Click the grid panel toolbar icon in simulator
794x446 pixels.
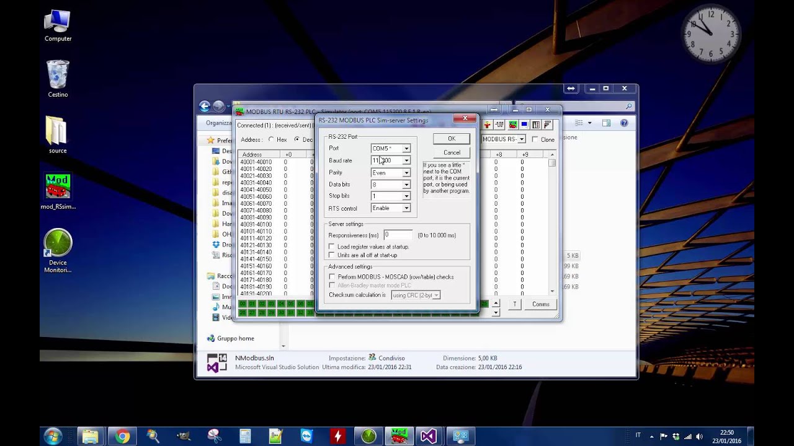tap(536, 125)
